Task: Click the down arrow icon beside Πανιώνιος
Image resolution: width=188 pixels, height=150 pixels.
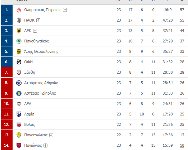Action: click(x=45, y=146)
